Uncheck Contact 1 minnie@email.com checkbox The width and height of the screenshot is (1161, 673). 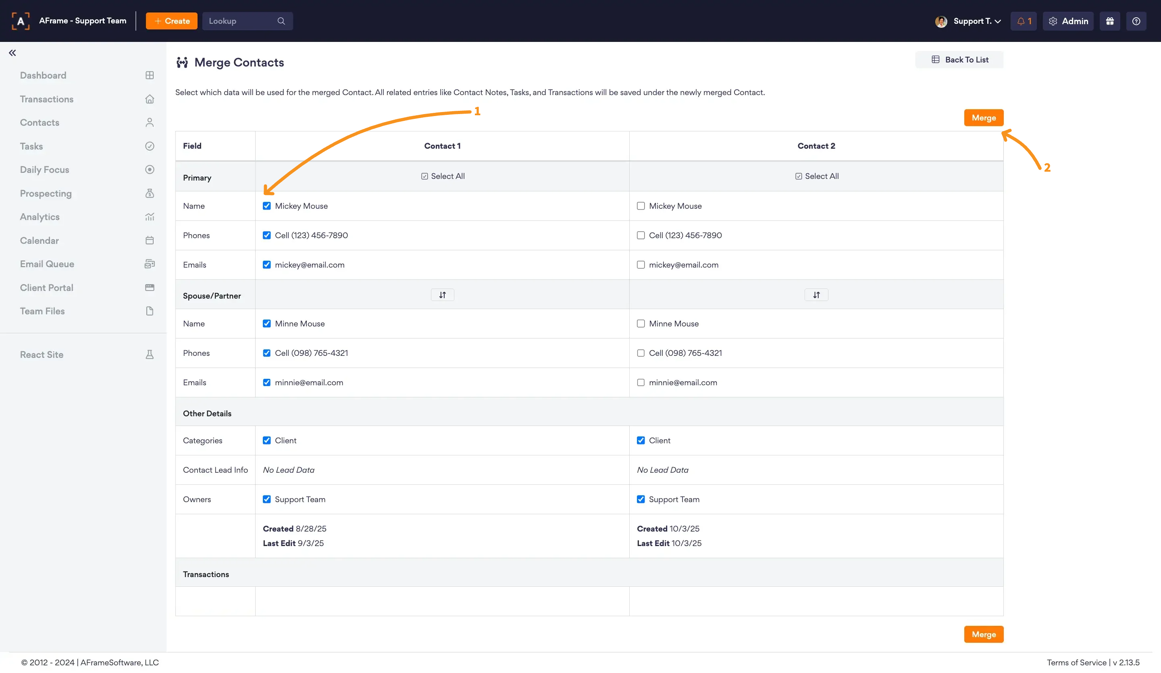[267, 382]
